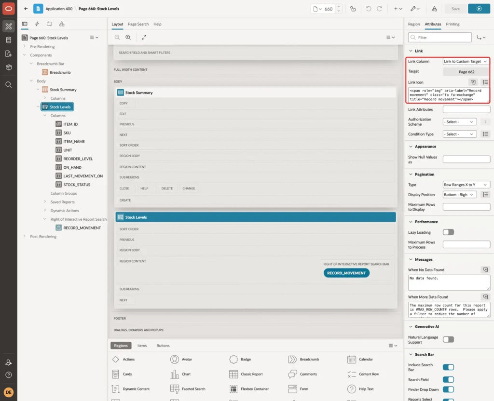Open SQL Workshop database icon

click(9, 40)
